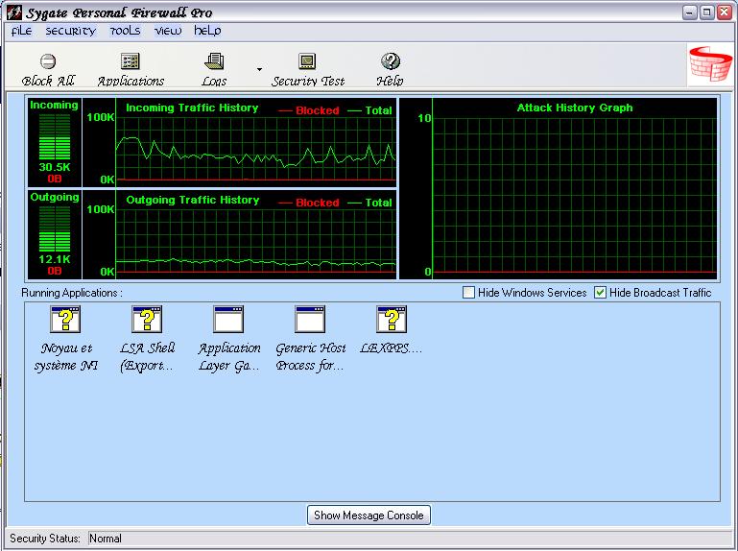Enable Hide Windows Services checkbox

[x=468, y=293]
